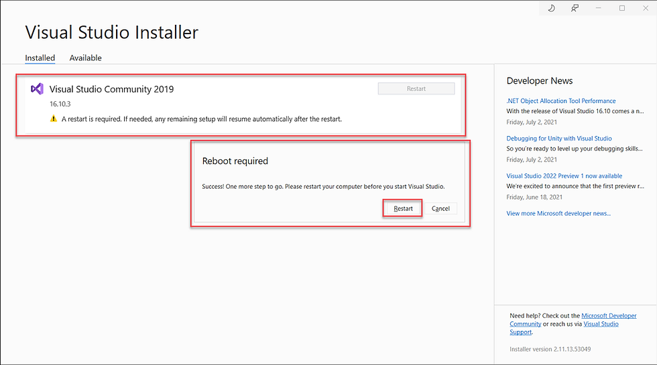Screen dimensions: 657x365
Task: Minimize the Visual Studio Installer window
Action: [x=598, y=8]
